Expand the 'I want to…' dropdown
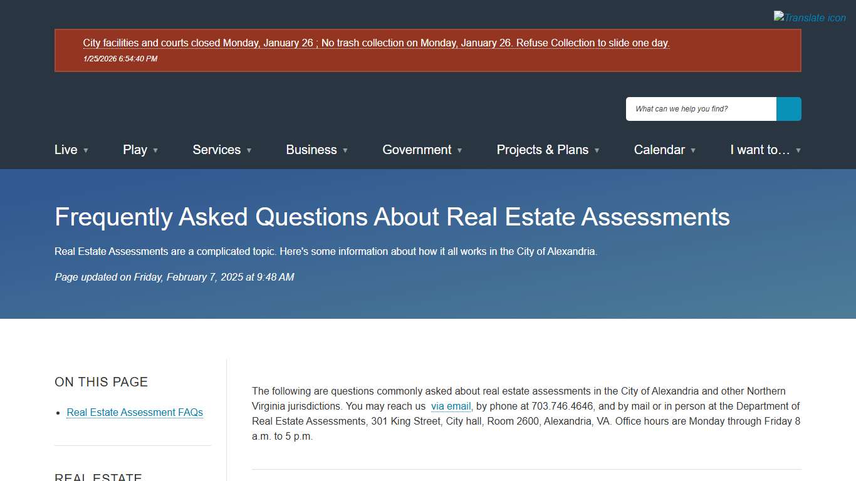 798,151
